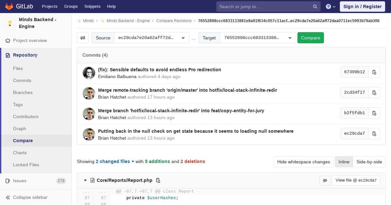391x205 pixels.
Task: Go to Commits in the sidebar
Action: point(22,80)
